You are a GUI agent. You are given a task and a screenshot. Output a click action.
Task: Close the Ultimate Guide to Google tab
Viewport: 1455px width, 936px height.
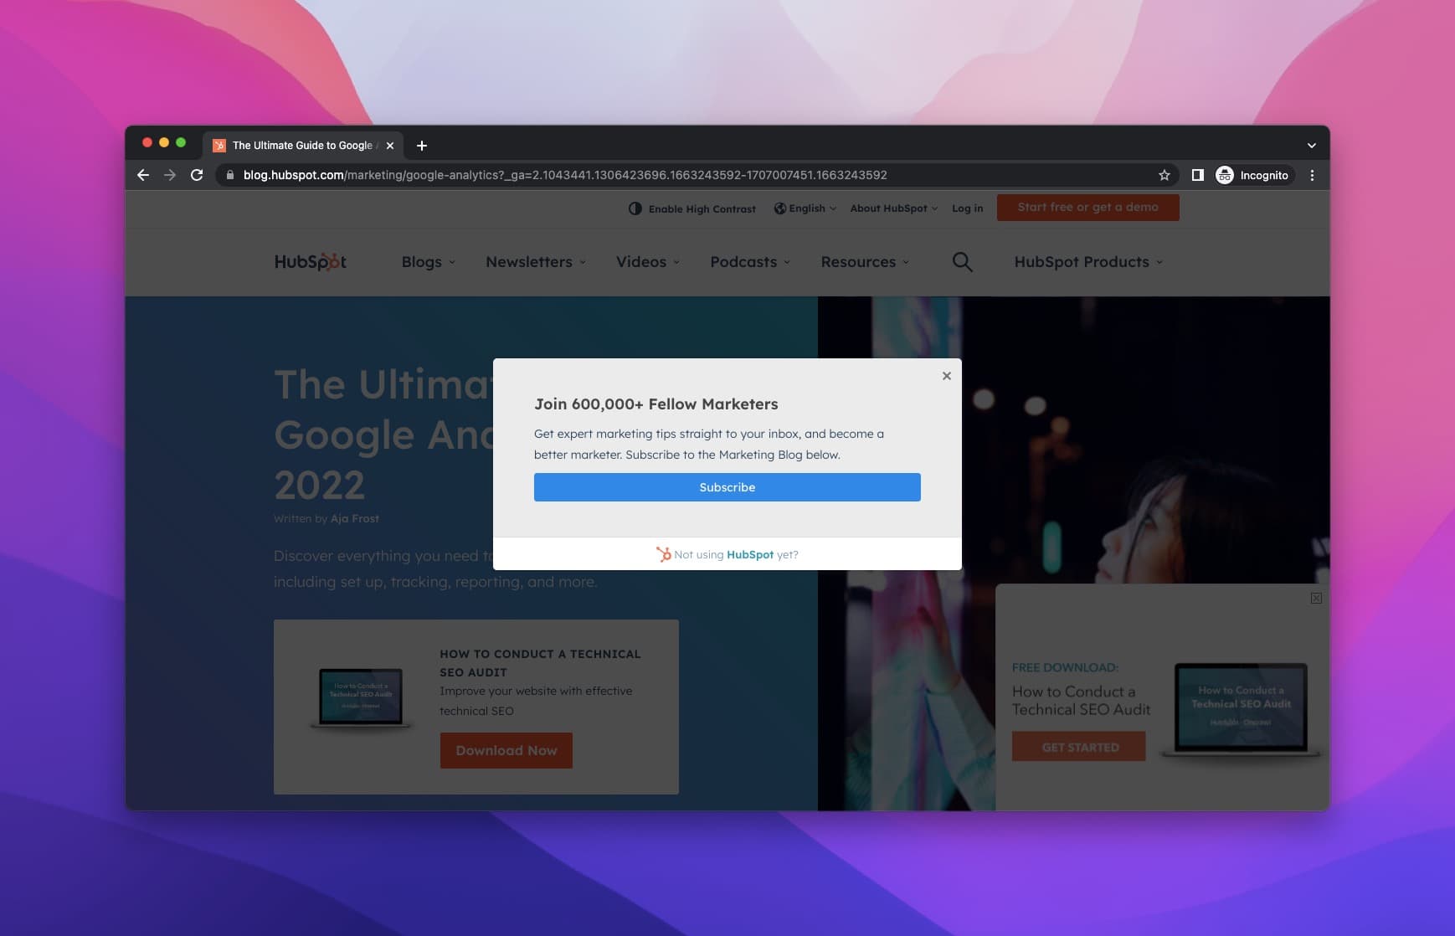point(390,146)
